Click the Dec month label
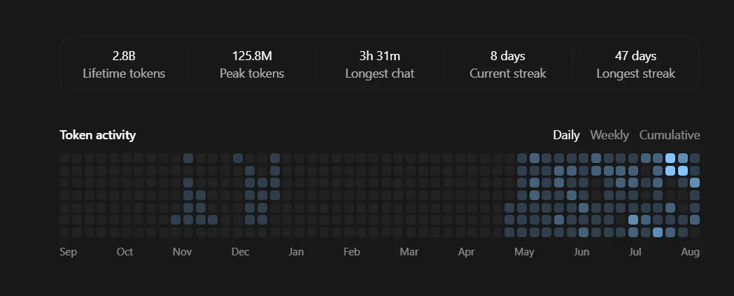This screenshot has height=296, width=734. [x=240, y=252]
